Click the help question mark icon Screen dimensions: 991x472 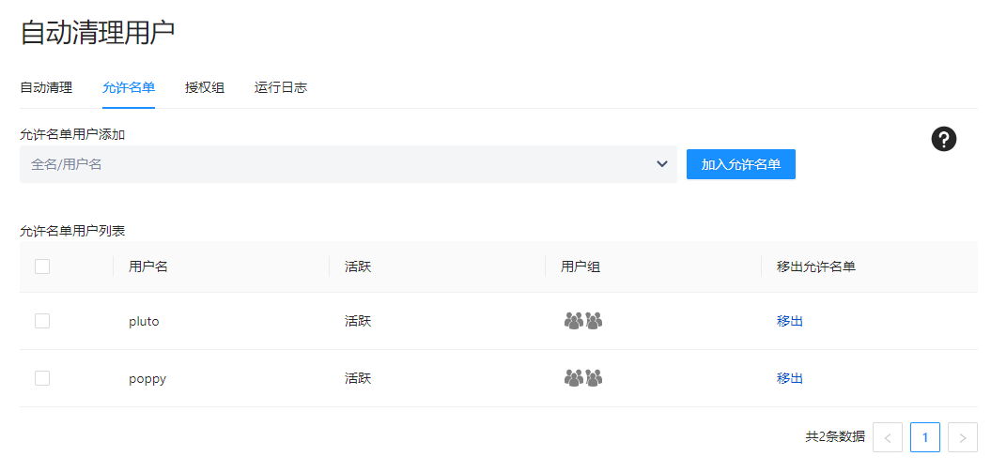coord(943,140)
